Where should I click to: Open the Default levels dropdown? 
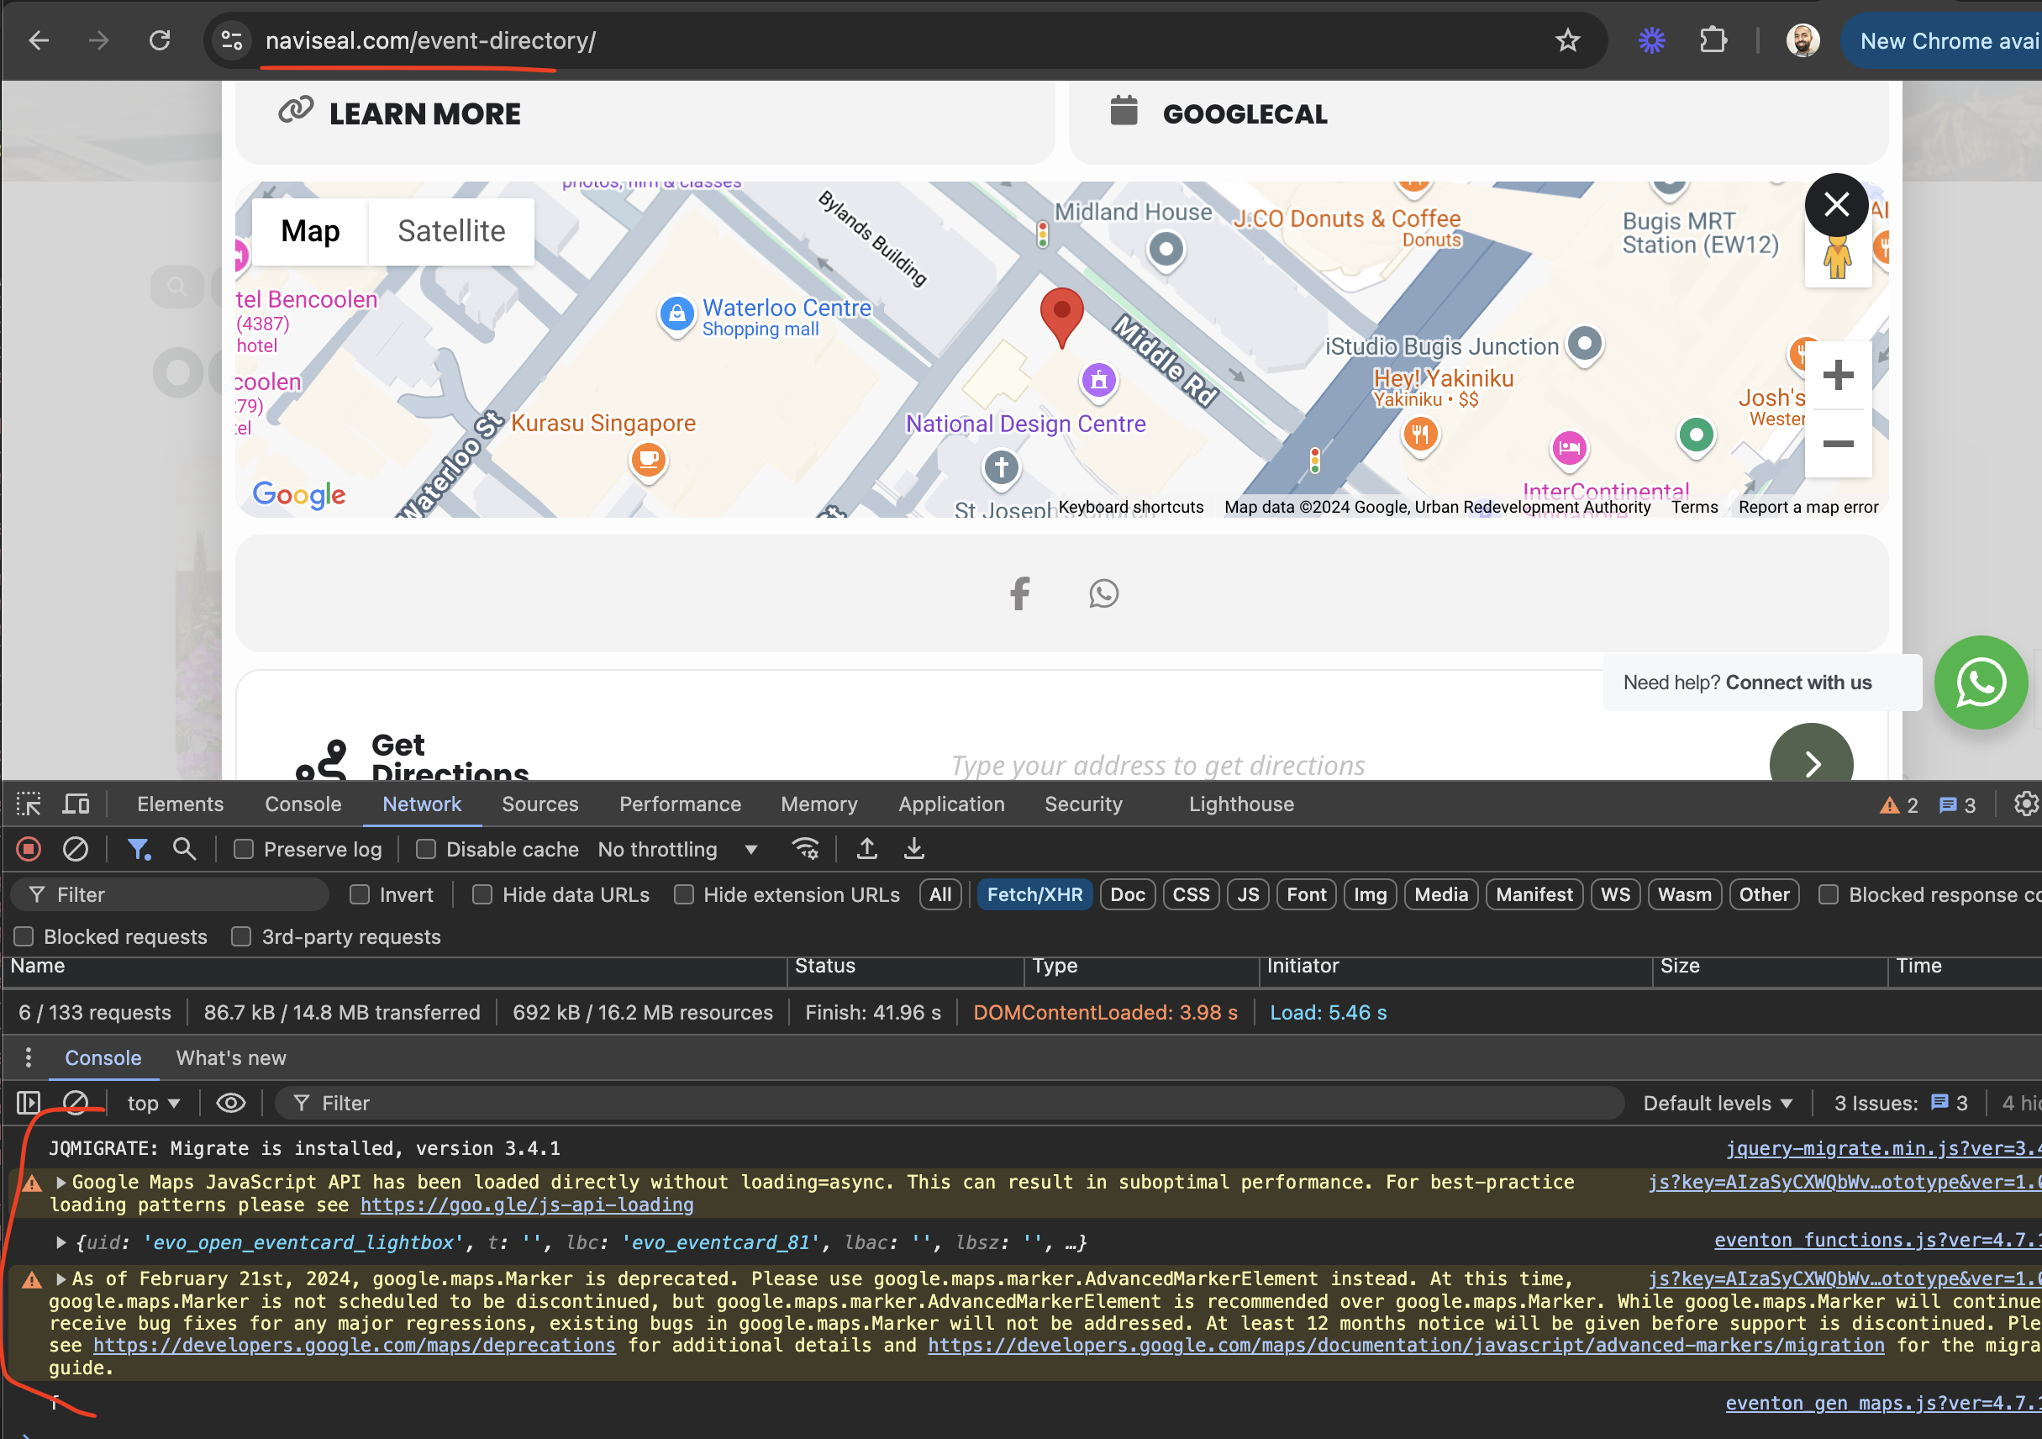pyautogui.click(x=1717, y=1104)
